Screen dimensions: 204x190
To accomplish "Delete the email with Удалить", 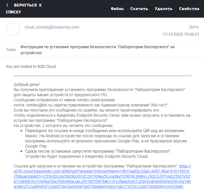I will [x=164, y=8].
